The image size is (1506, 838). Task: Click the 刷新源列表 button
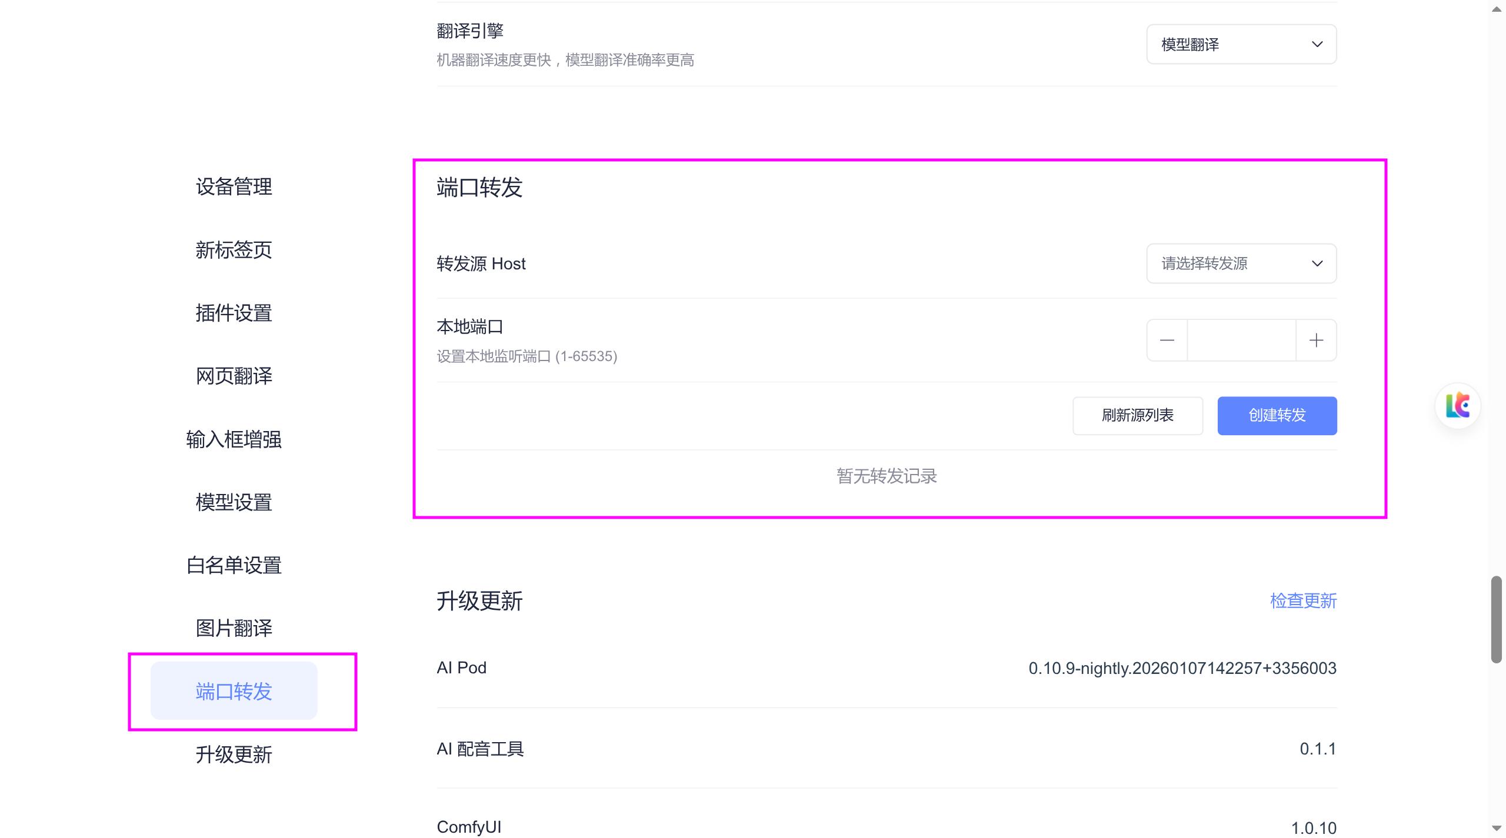pos(1137,416)
